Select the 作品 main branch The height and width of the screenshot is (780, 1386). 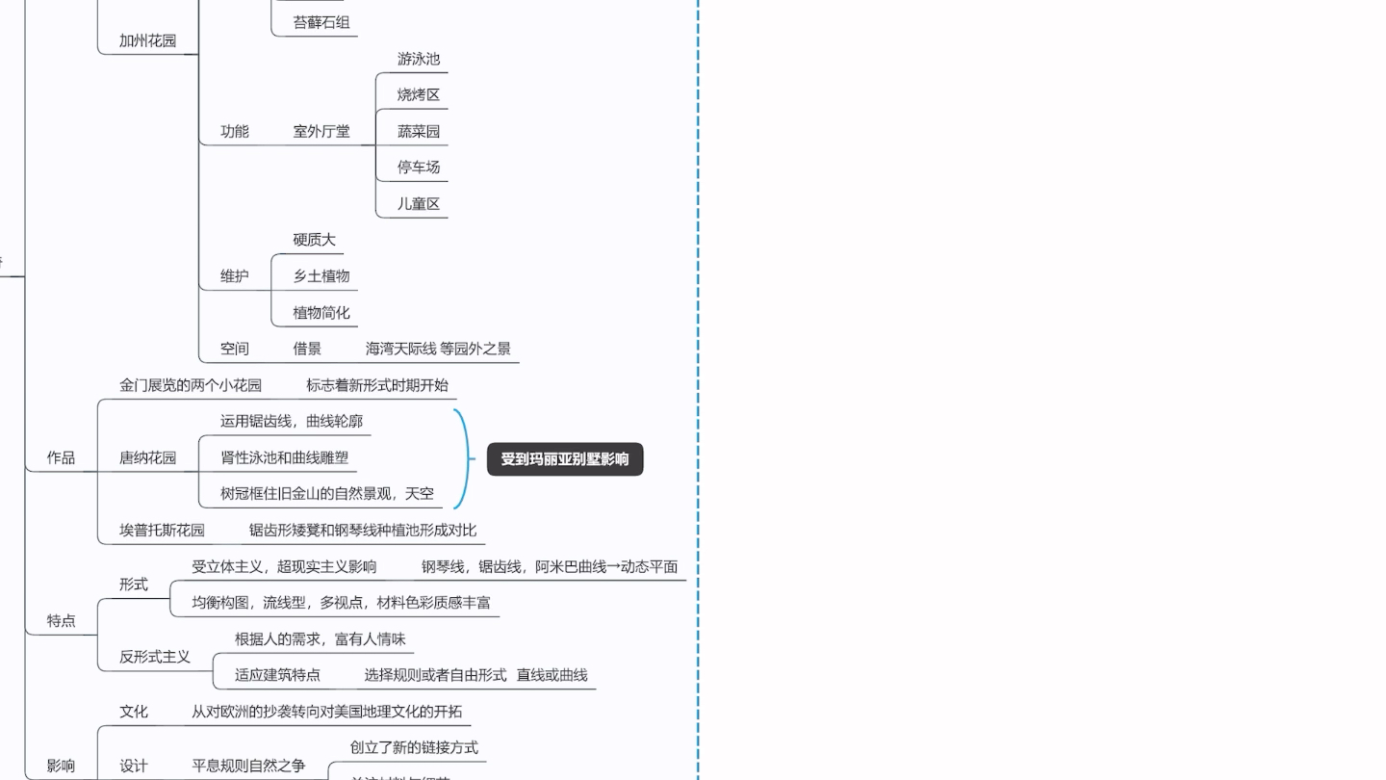(x=61, y=457)
